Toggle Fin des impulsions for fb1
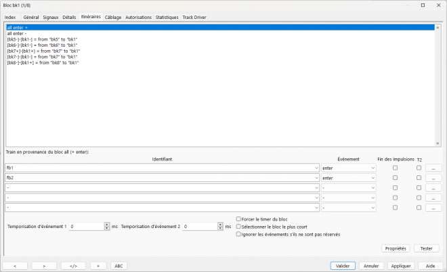Screen dimensions: 447x272 [x=395, y=168]
